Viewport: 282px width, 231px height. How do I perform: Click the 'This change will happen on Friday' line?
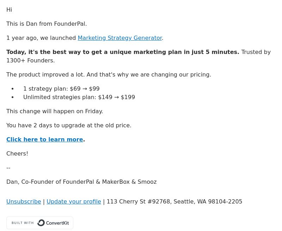(x=55, y=111)
